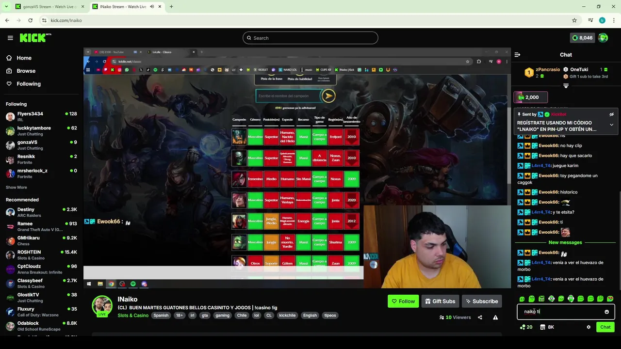The width and height of the screenshot is (621, 349).
Task: Open recommended channel GMHikaru
Action: pos(41,240)
